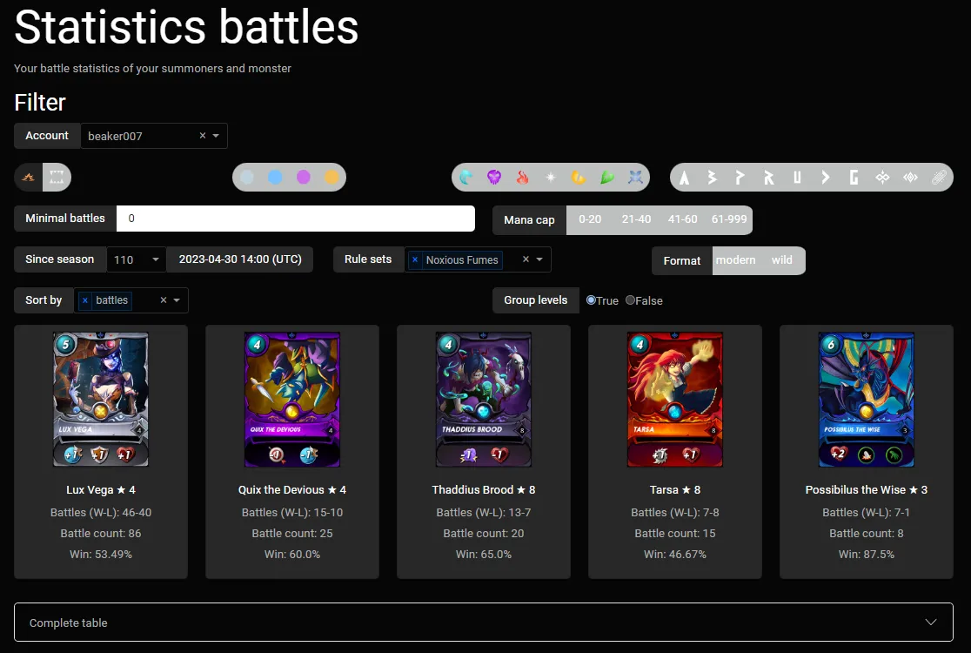Click the Minimal battles input field

point(295,219)
